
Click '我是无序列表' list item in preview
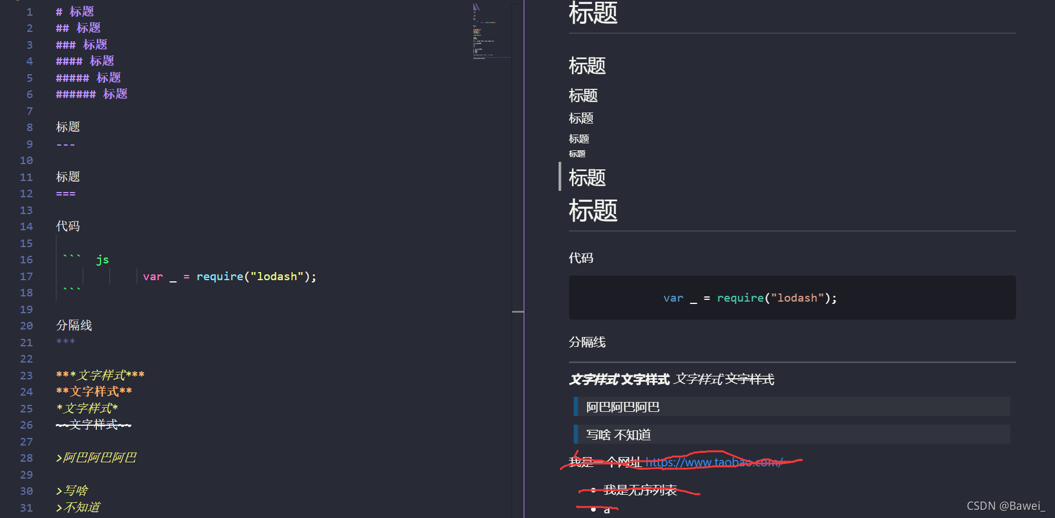click(x=640, y=490)
